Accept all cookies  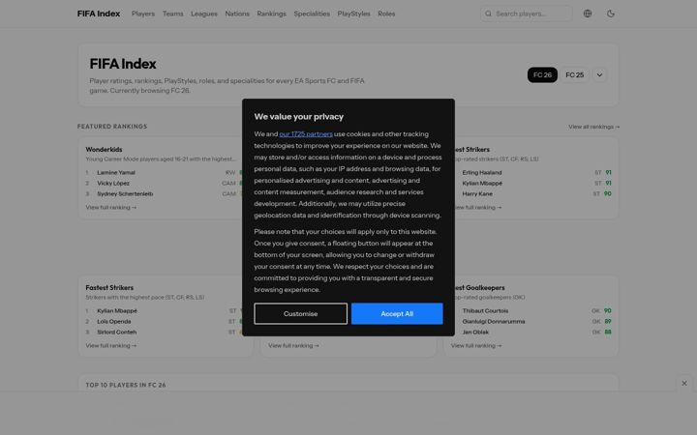point(397,314)
